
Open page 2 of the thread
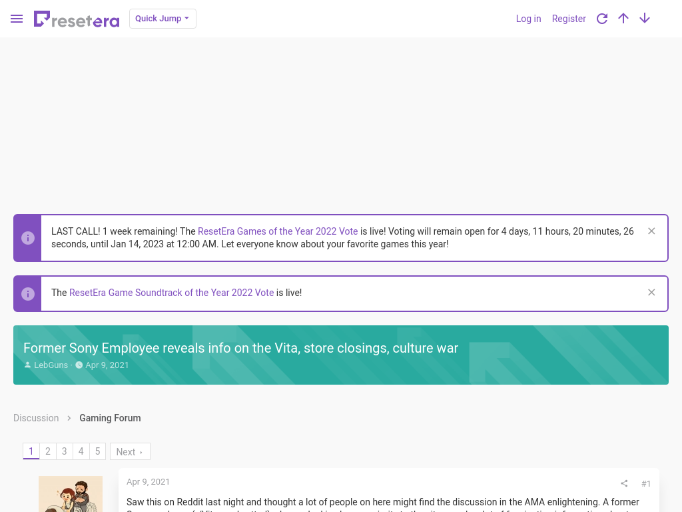pos(48,451)
